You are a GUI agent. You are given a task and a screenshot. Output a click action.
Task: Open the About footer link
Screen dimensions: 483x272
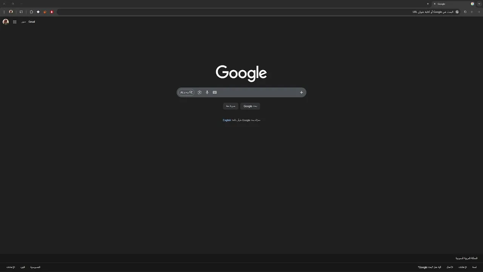(474, 267)
